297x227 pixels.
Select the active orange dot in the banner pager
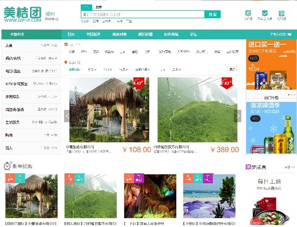(x=289, y=95)
